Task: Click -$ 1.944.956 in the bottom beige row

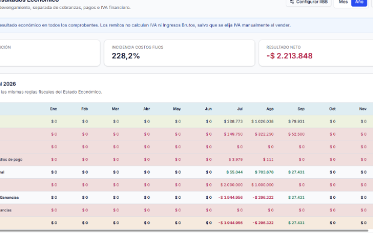Action: [x=230, y=223]
